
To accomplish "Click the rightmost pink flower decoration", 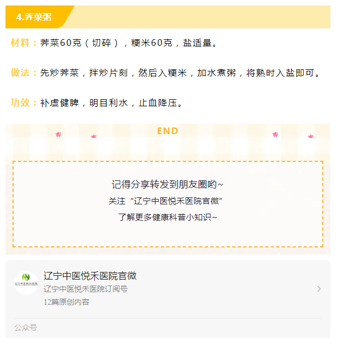I will (311, 136).
